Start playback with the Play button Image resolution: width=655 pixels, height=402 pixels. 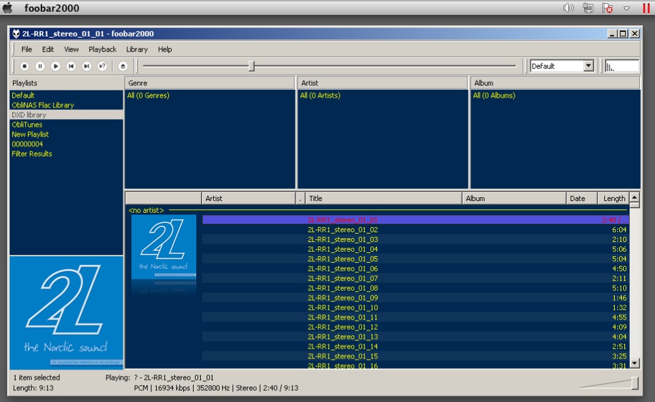pyautogui.click(x=56, y=66)
